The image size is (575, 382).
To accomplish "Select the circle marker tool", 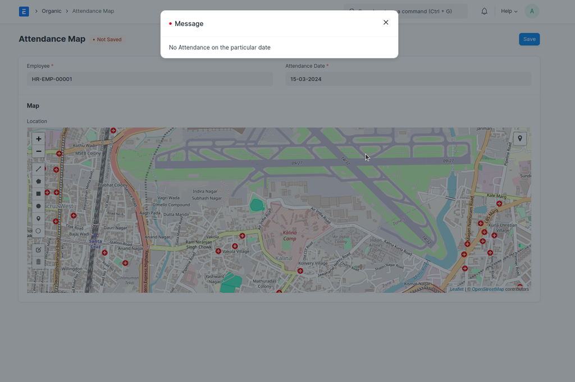I will (38, 231).
